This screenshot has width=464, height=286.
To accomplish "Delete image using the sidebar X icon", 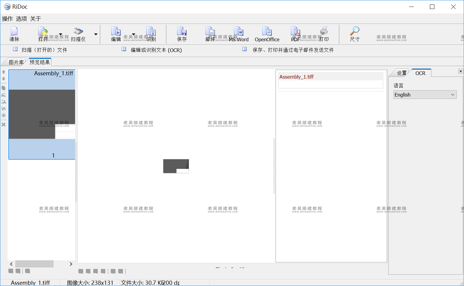I will tap(4, 124).
